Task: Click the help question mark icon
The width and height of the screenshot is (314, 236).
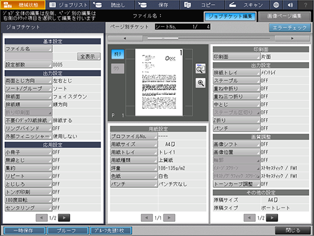Action: tap(305, 5)
